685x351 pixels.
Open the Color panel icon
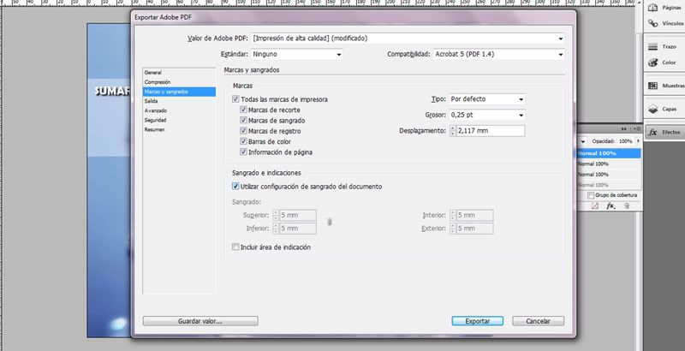click(652, 62)
